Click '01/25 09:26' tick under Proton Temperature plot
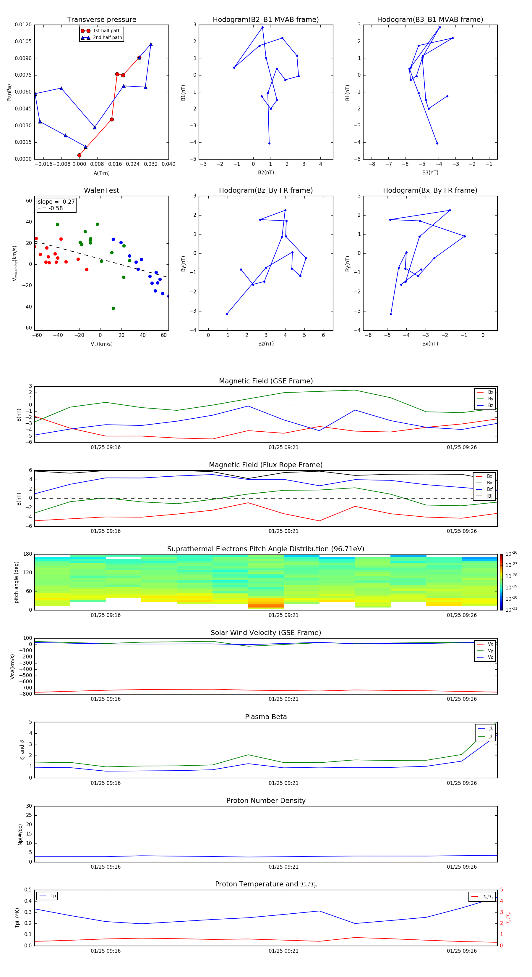Image resolution: width=532 pixels, height=977 pixels. tap(462, 951)
